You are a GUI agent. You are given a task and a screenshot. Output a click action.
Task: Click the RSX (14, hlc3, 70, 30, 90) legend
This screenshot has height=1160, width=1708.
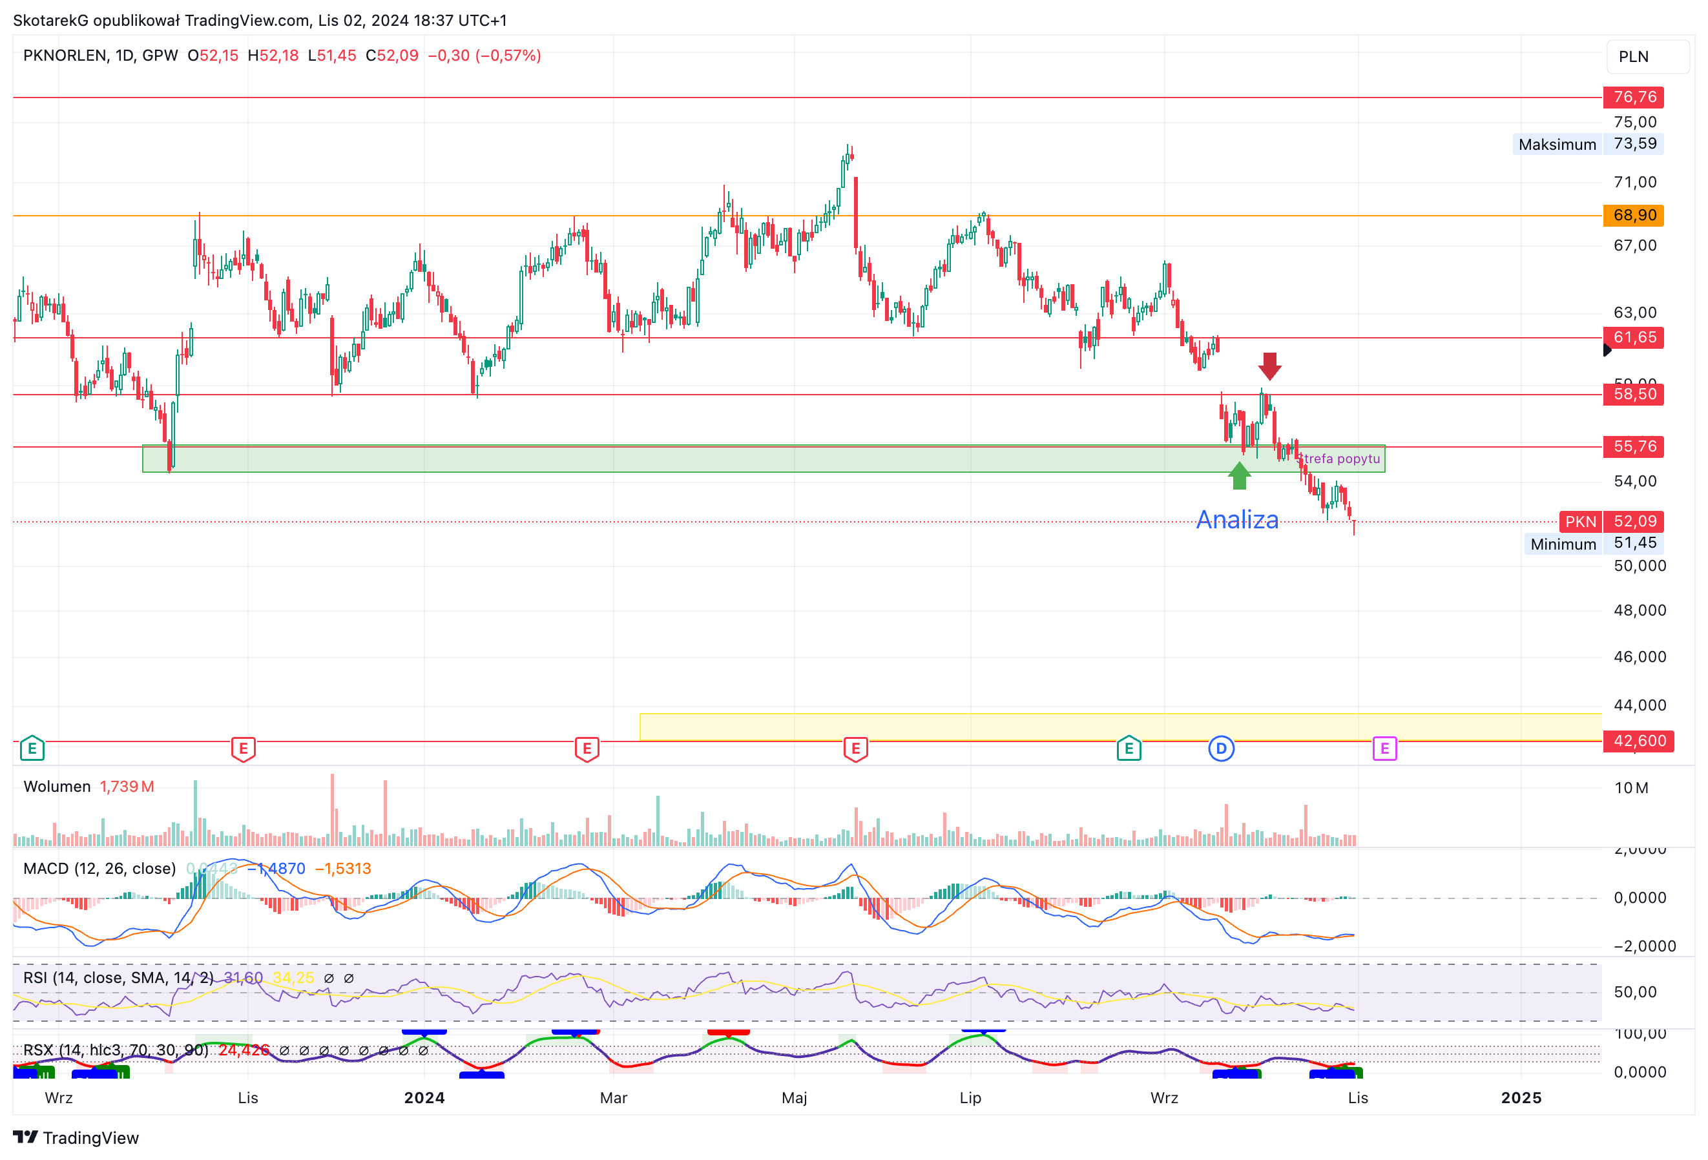click(116, 1050)
